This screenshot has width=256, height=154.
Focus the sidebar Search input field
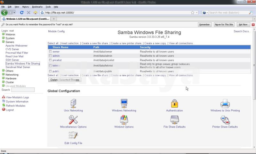(x=23, y=90)
